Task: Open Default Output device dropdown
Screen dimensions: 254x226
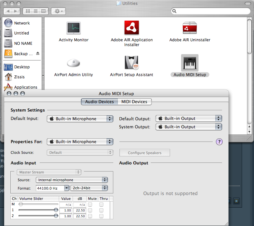Action: 188,118
